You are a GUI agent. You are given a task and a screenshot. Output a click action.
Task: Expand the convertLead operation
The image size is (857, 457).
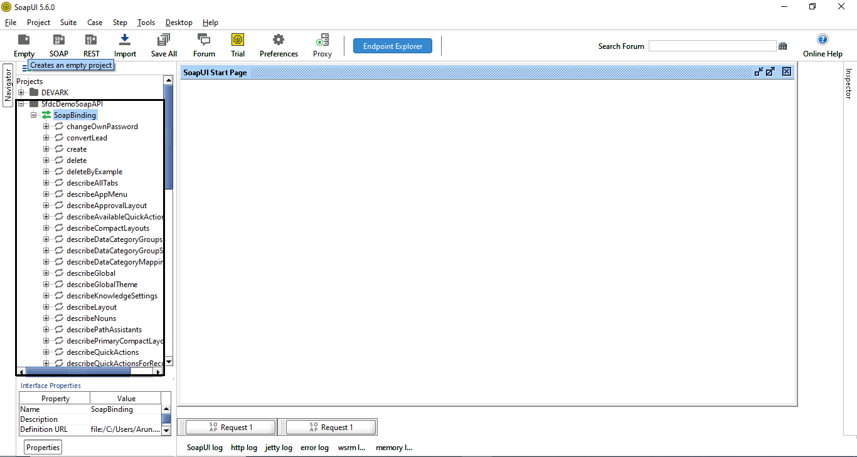click(x=46, y=138)
